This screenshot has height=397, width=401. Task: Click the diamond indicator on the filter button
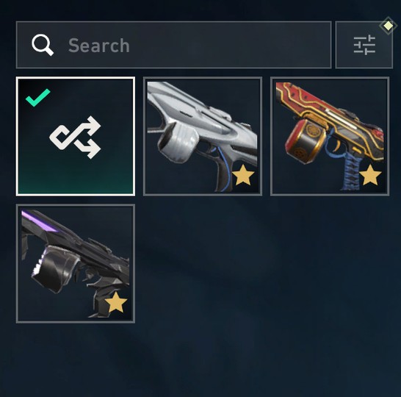pyautogui.click(x=389, y=26)
